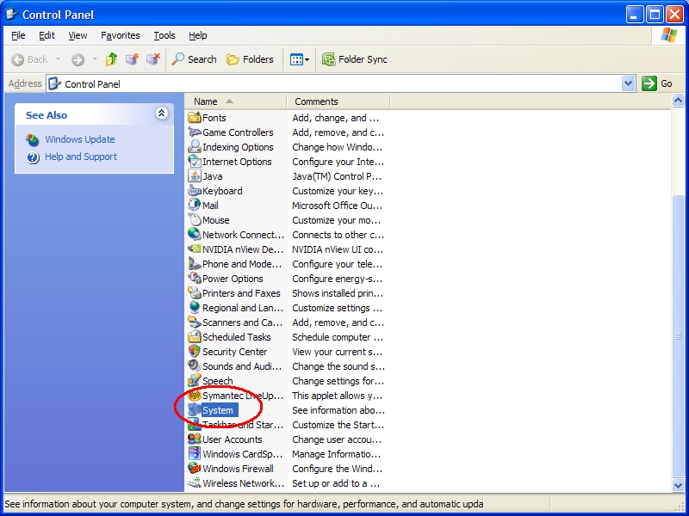689x516 pixels.
Task: Click the Go button
Action: pyautogui.click(x=658, y=83)
